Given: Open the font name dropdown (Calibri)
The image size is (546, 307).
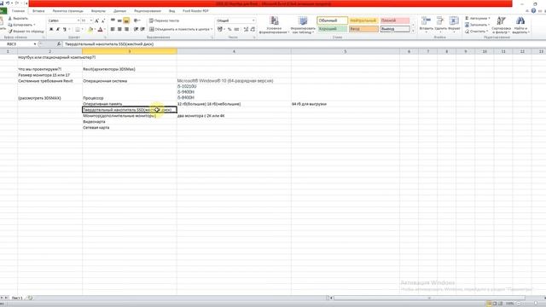Looking at the screenshot, I should point(78,20).
